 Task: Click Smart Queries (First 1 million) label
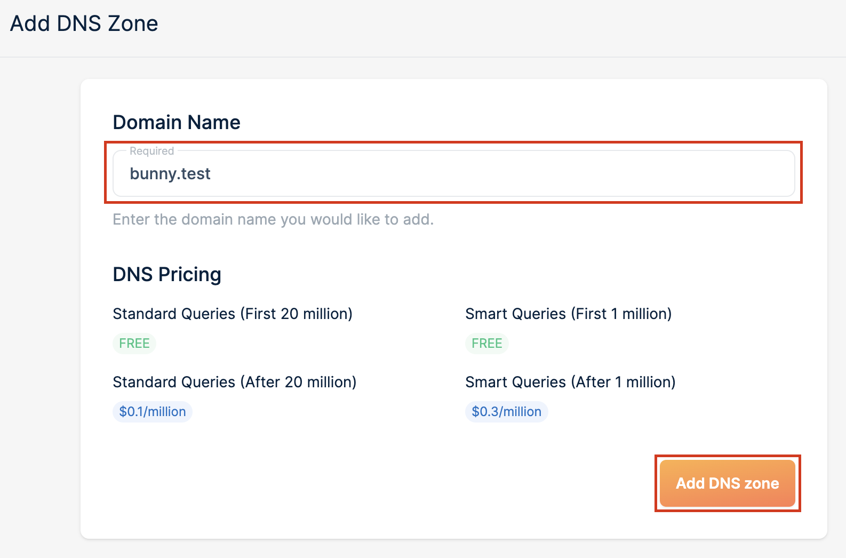pos(569,314)
